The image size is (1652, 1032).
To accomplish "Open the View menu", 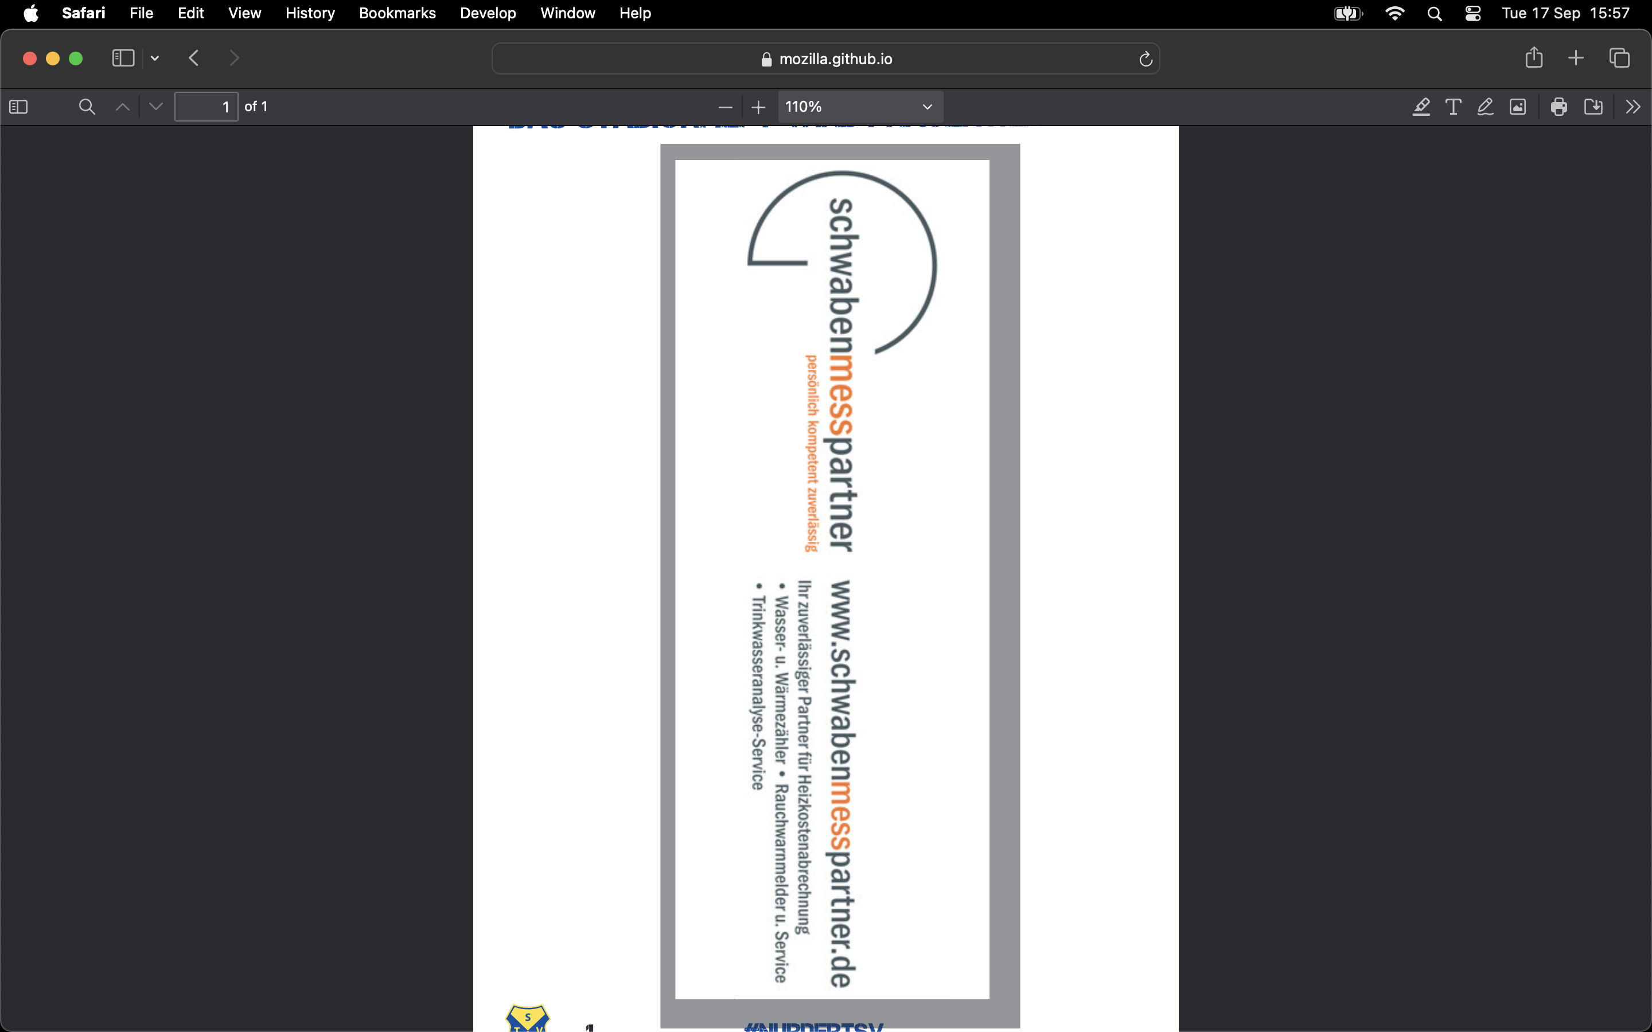I will (244, 13).
